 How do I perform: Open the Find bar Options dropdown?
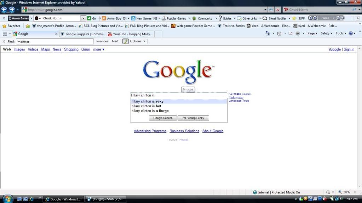tap(138, 41)
